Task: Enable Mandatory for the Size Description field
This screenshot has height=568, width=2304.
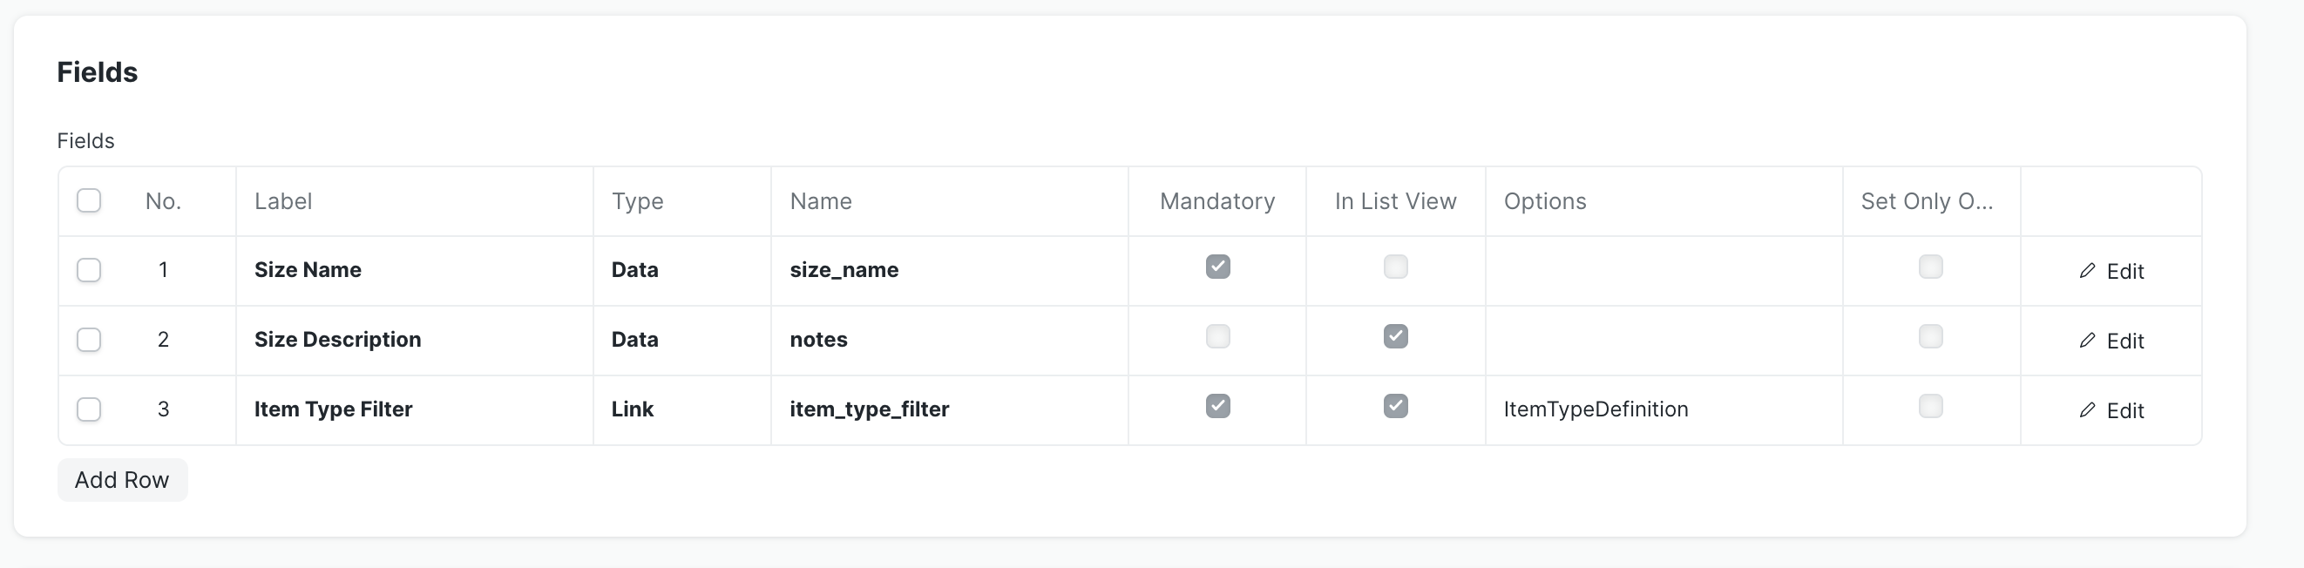Action: coord(1217,336)
